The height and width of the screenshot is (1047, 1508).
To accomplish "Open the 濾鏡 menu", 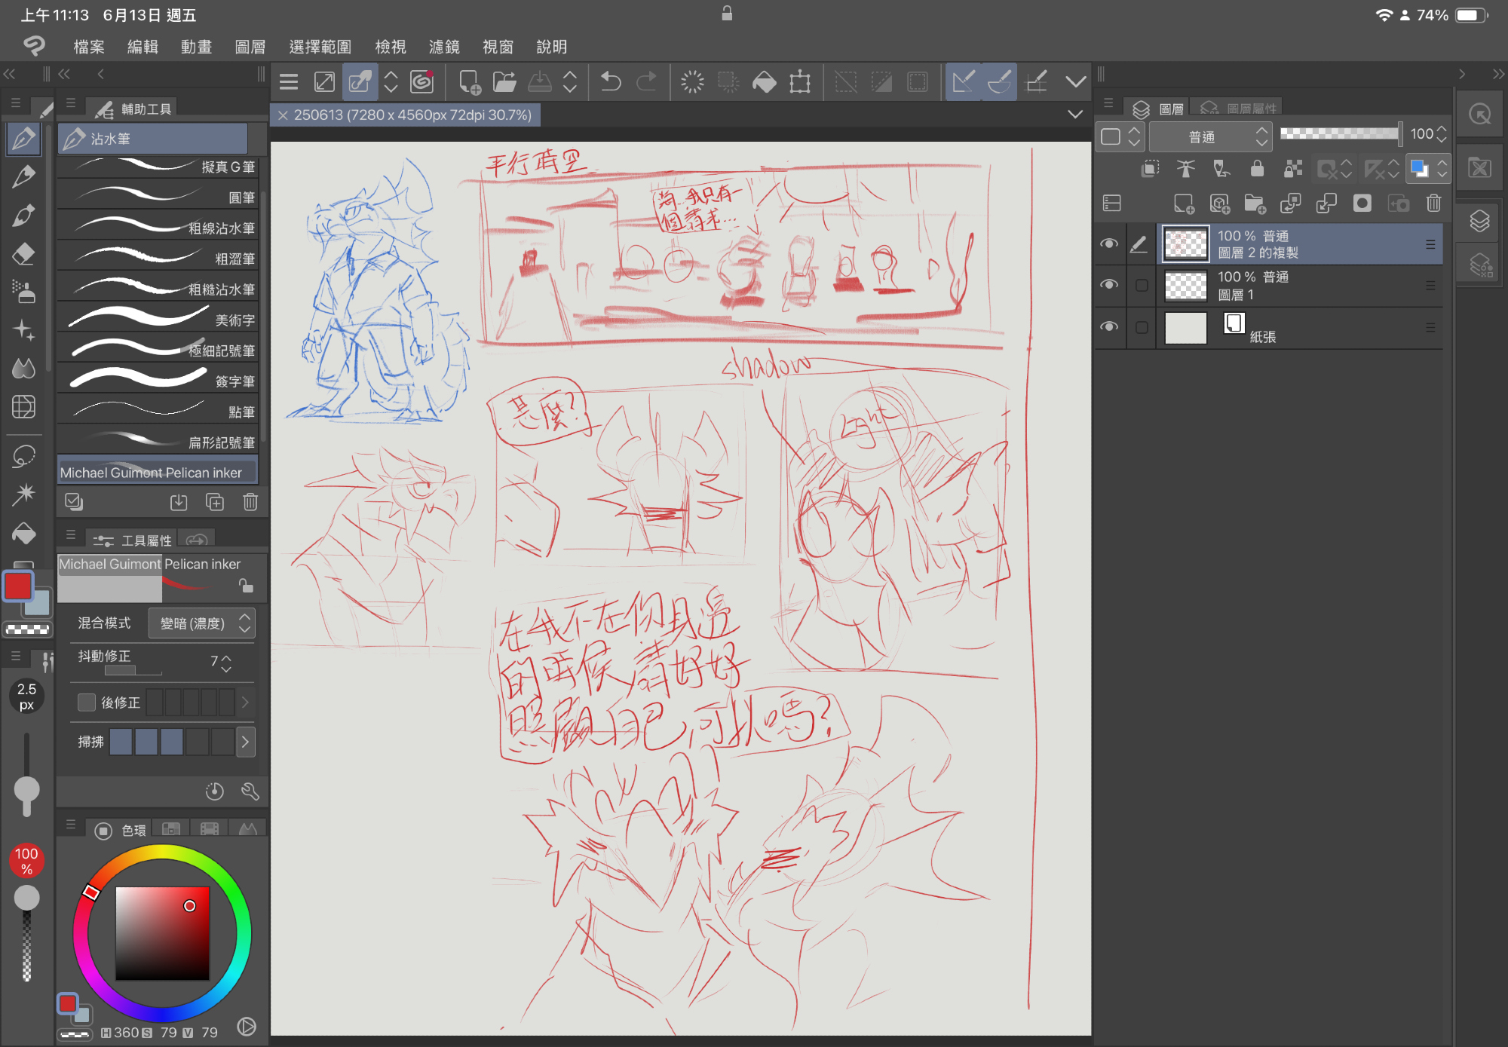I will (x=444, y=47).
